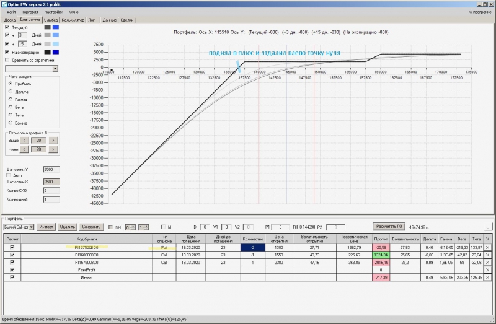Select the Гамма radio button
This screenshot has height=324, width=496.
click(11, 99)
